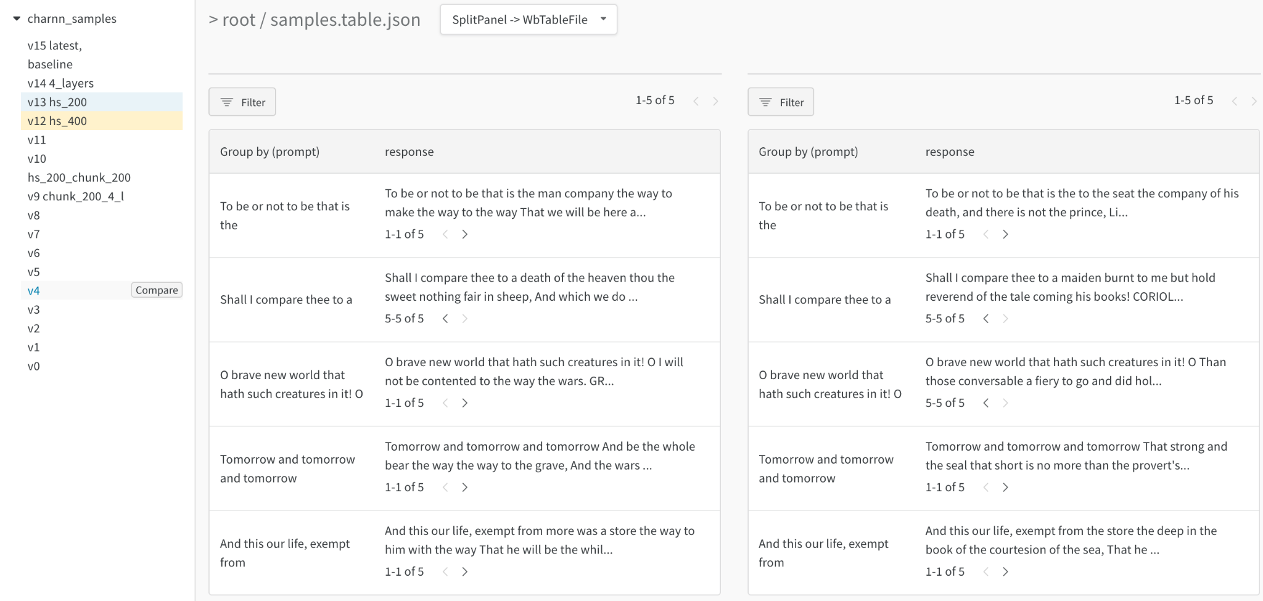Screen dimensions: 1263x601
Task: Open the hs_200_chunk_200 version
Action: click(x=79, y=178)
